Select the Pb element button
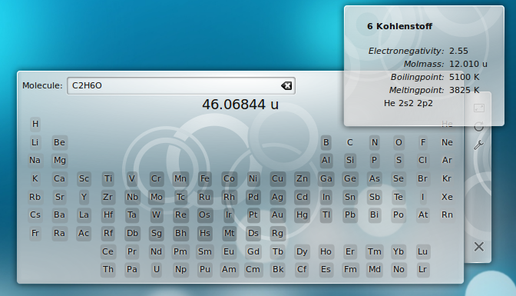 (350, 215)
